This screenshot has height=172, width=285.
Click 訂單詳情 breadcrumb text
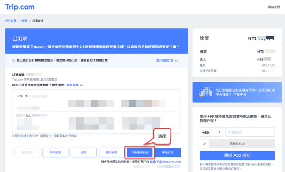(38, 21)
